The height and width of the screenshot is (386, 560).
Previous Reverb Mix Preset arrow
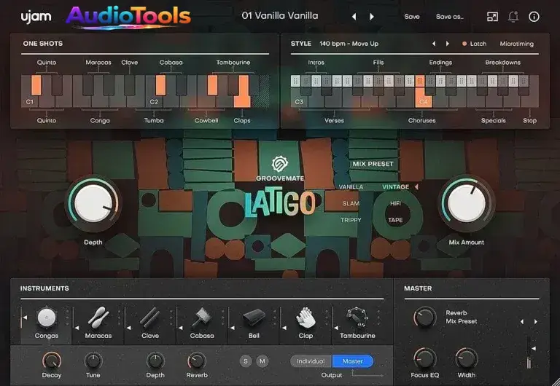[522, 321]
